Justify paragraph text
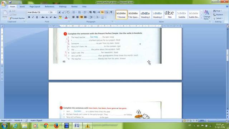 (85, 17)
